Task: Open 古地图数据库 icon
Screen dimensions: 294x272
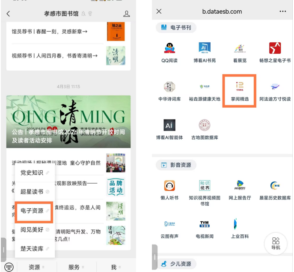Action: pyautogui.click(x=205, y=126)
